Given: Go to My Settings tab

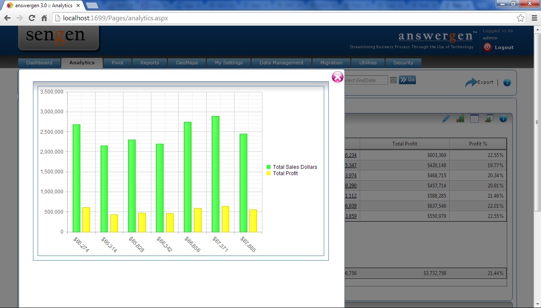Looking at the screenshot, I should (229, 63).
